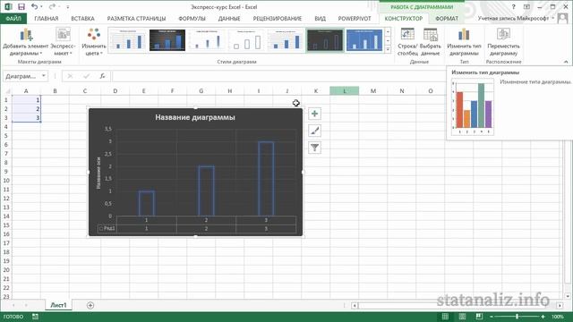The image size is (573, 322).
Task: Click the Chart Filters funnel button
Action: click(314, 148)
